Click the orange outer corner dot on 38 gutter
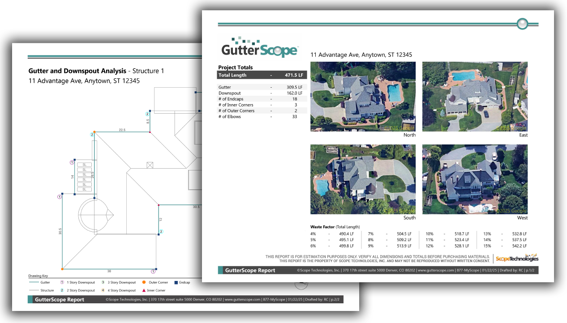 62,269
